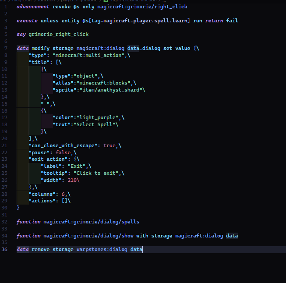286x283 pixels.
Task: Click the true value of can_close_with_escape
Action: coord(109,145)
